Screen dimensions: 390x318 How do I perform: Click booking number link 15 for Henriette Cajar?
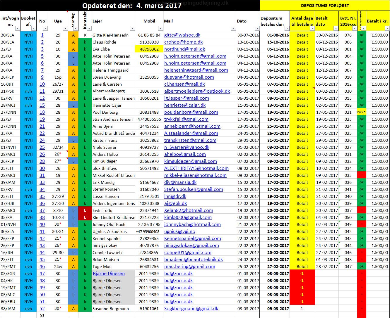42,105
